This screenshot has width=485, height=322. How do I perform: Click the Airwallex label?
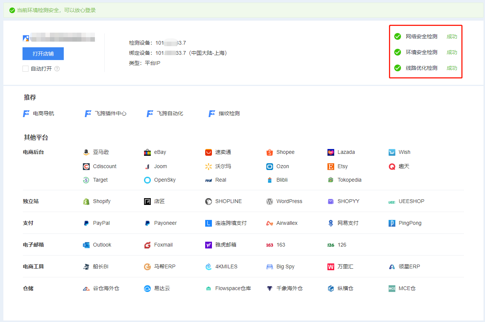point(287,223)
